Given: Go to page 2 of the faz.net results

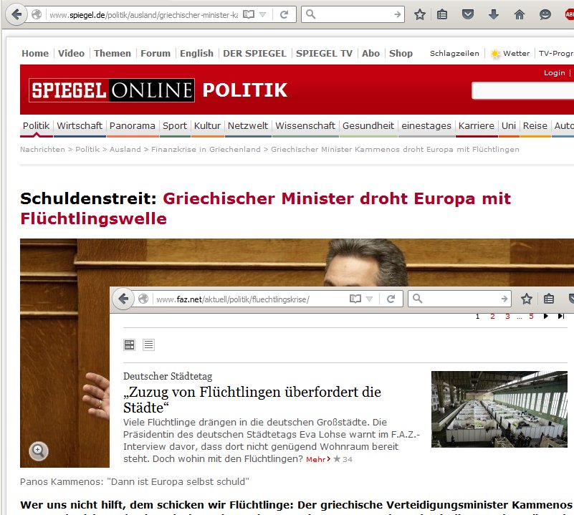Looking at the screenshot, I should 493,317.
